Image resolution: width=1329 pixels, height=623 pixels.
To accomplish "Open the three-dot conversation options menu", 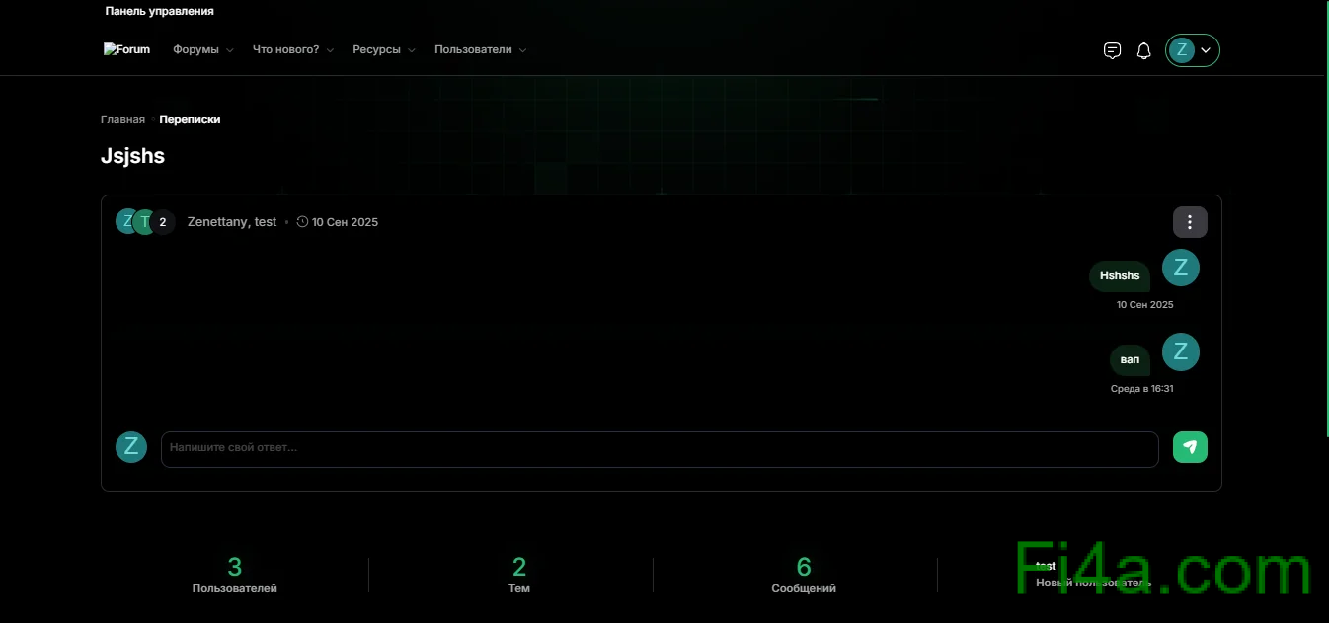I will (x=1190, y=222).
